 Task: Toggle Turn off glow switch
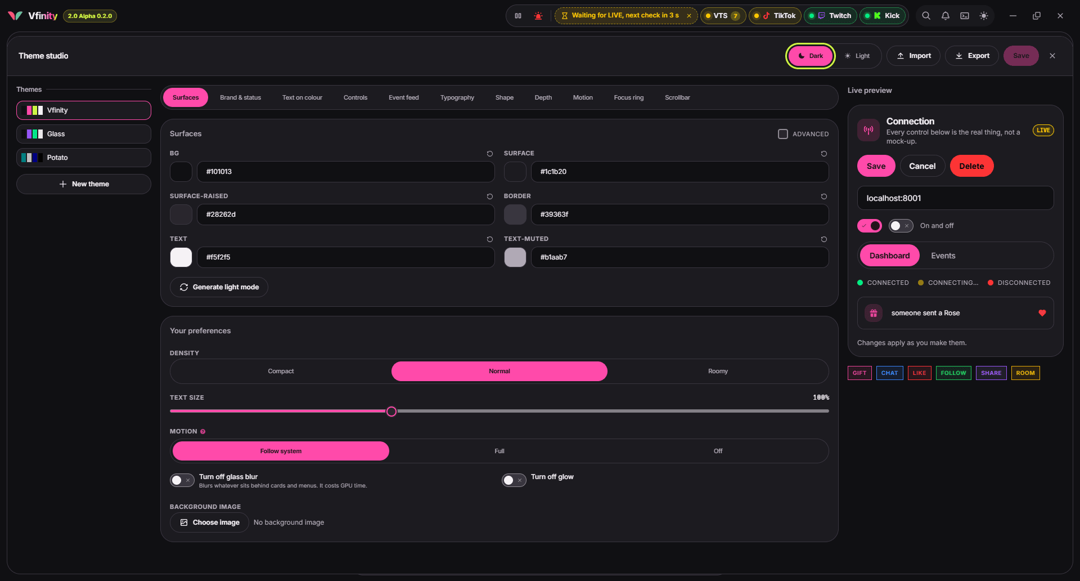[x=514, y=480]
